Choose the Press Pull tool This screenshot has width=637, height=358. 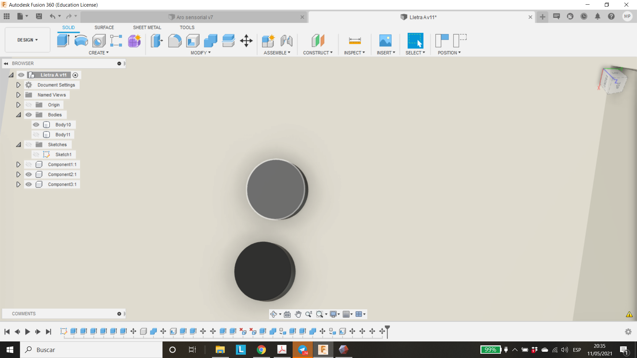point(157,41)
